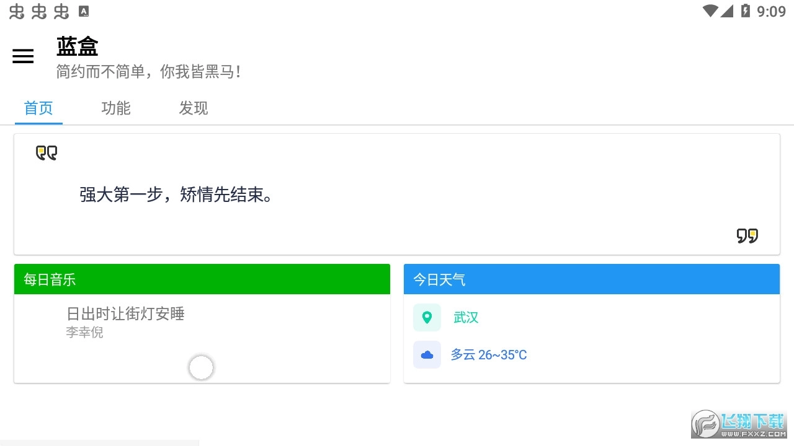Click the 多云 26~35℃ forecast link
794x446 pixels.
click(489, 354)
